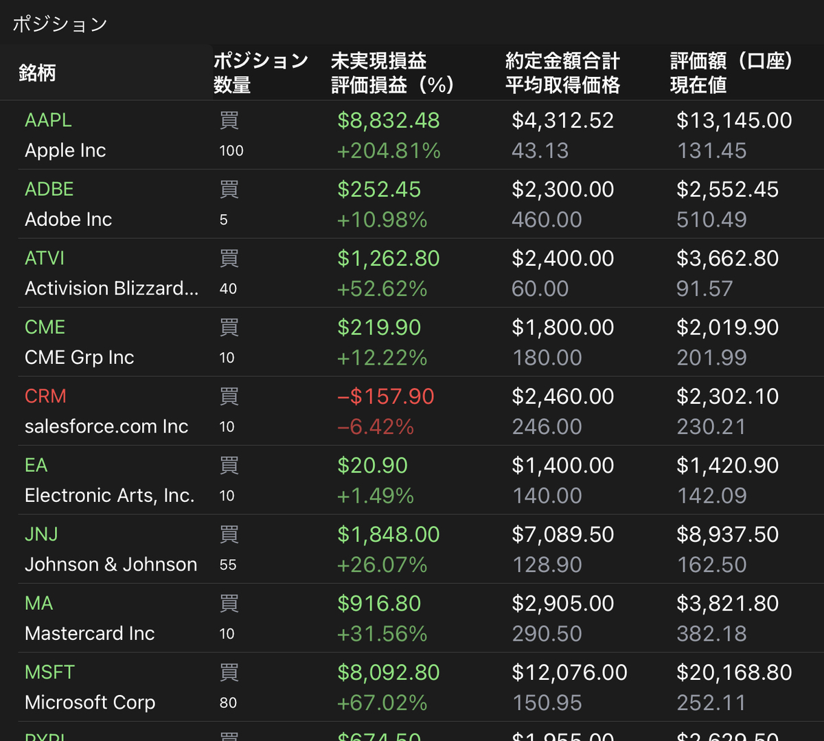This screenshot has width=824, height=741.
Task: Click JNJ position quantity 55
Action: [x=228, y=565]
